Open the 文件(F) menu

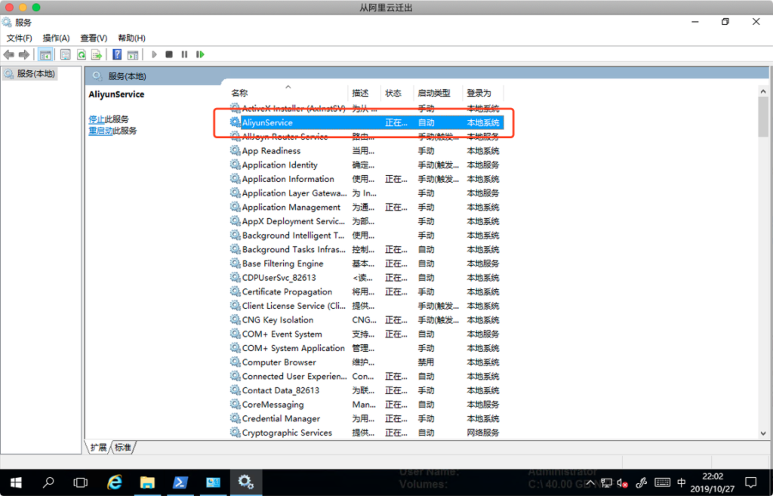[x=19, y=38]
